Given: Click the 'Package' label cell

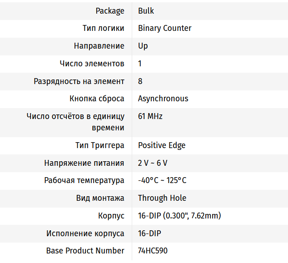Looking at the screenshot, I should tap(109, 10).
